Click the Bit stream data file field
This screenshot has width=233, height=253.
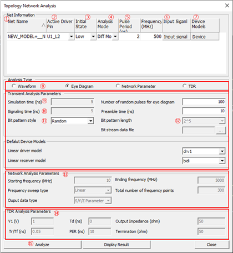tap(199, 131)
